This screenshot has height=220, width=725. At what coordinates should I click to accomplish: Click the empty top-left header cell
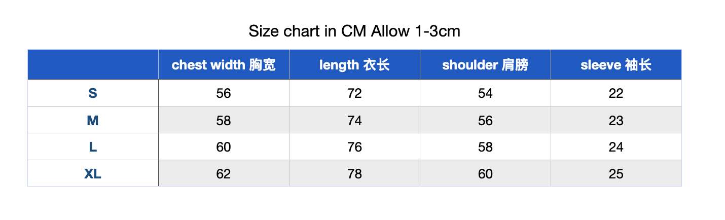pos(93,64)
